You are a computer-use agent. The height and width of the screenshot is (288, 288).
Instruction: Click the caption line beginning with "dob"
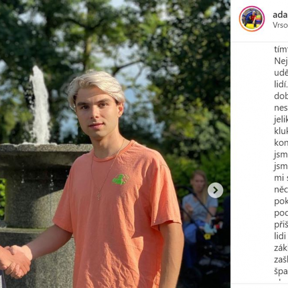[x=281, y=96]
